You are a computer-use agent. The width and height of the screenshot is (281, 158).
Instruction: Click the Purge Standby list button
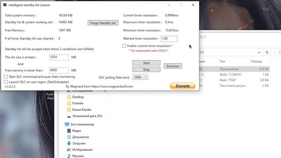(103, 23)
